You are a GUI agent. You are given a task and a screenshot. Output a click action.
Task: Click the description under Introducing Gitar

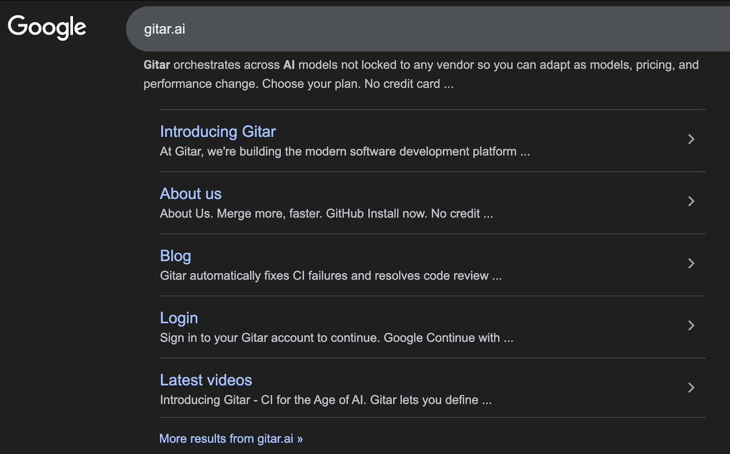(345, 151)
